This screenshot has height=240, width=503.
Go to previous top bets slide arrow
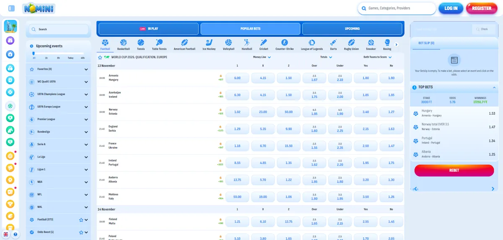pos(416,189)
